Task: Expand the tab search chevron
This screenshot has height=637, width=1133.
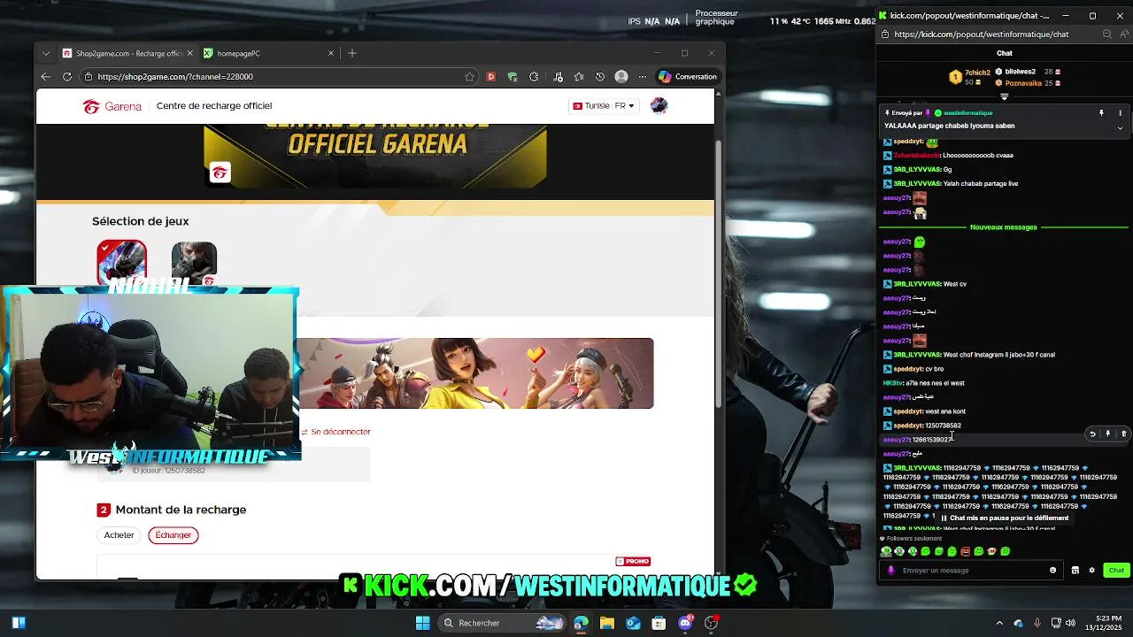Action: click(46, 53)
